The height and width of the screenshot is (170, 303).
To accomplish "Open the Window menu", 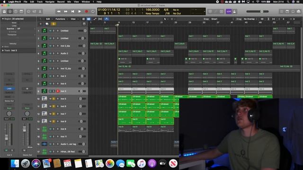I will click(86, 2).
